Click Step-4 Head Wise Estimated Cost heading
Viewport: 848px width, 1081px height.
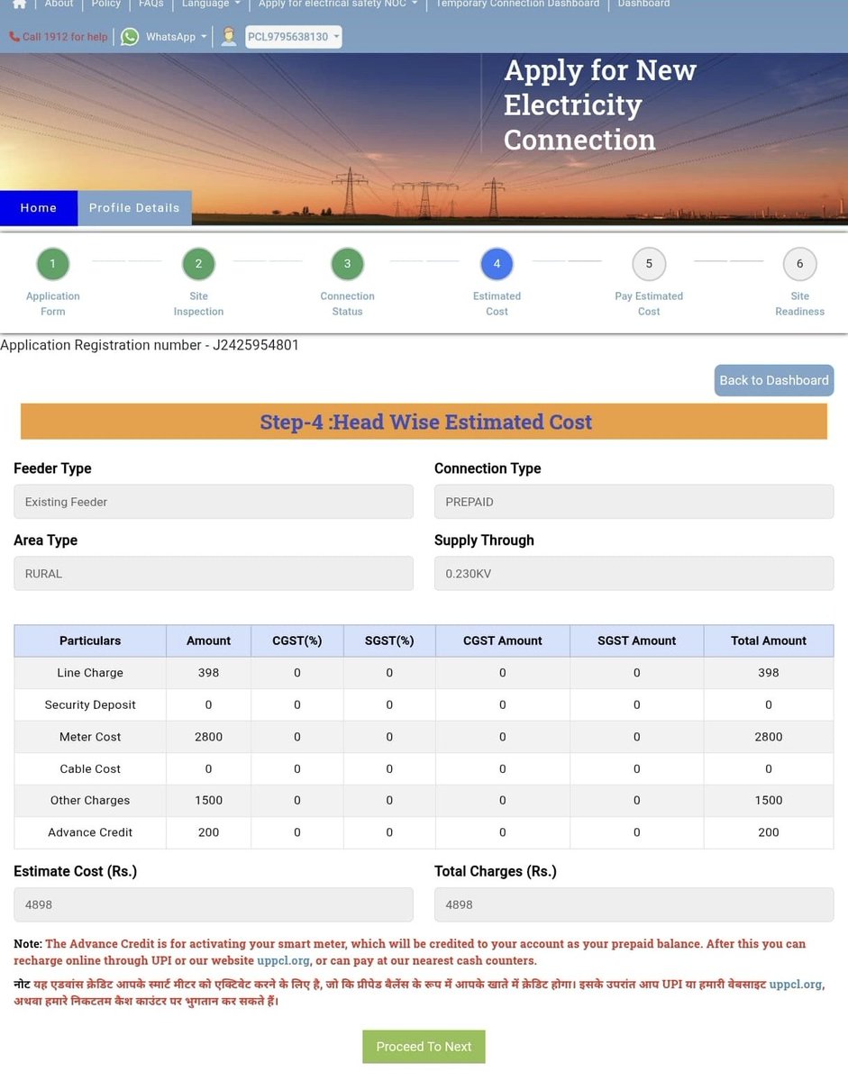pos(425,422)
